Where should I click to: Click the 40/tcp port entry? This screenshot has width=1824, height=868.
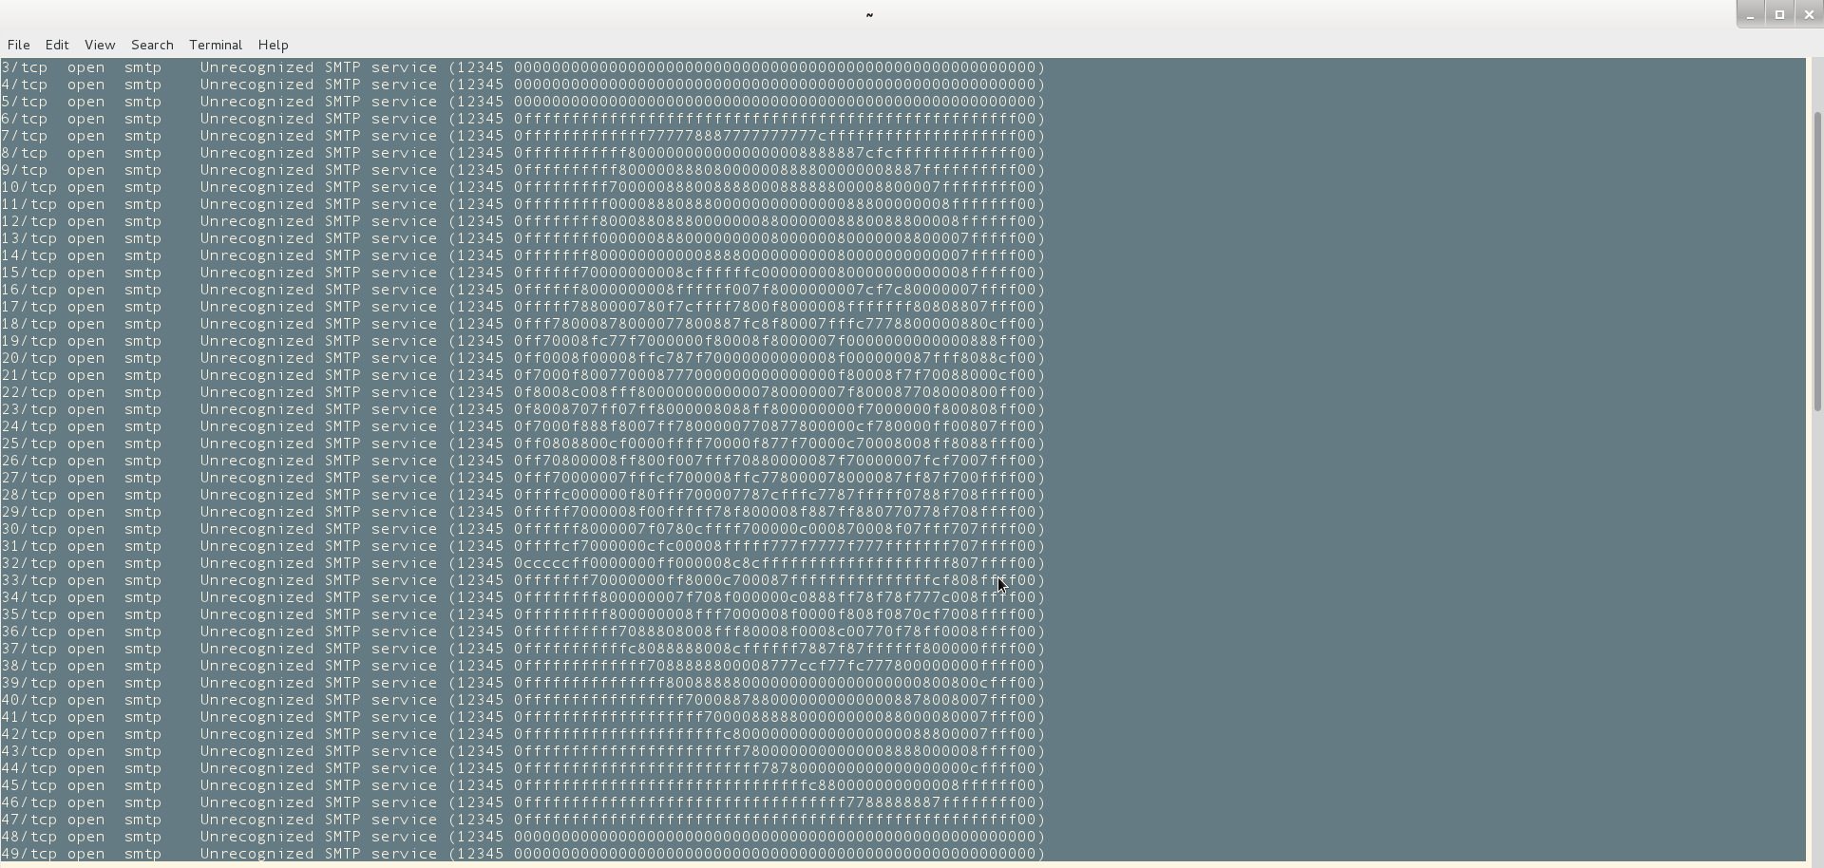pos(28,700)
